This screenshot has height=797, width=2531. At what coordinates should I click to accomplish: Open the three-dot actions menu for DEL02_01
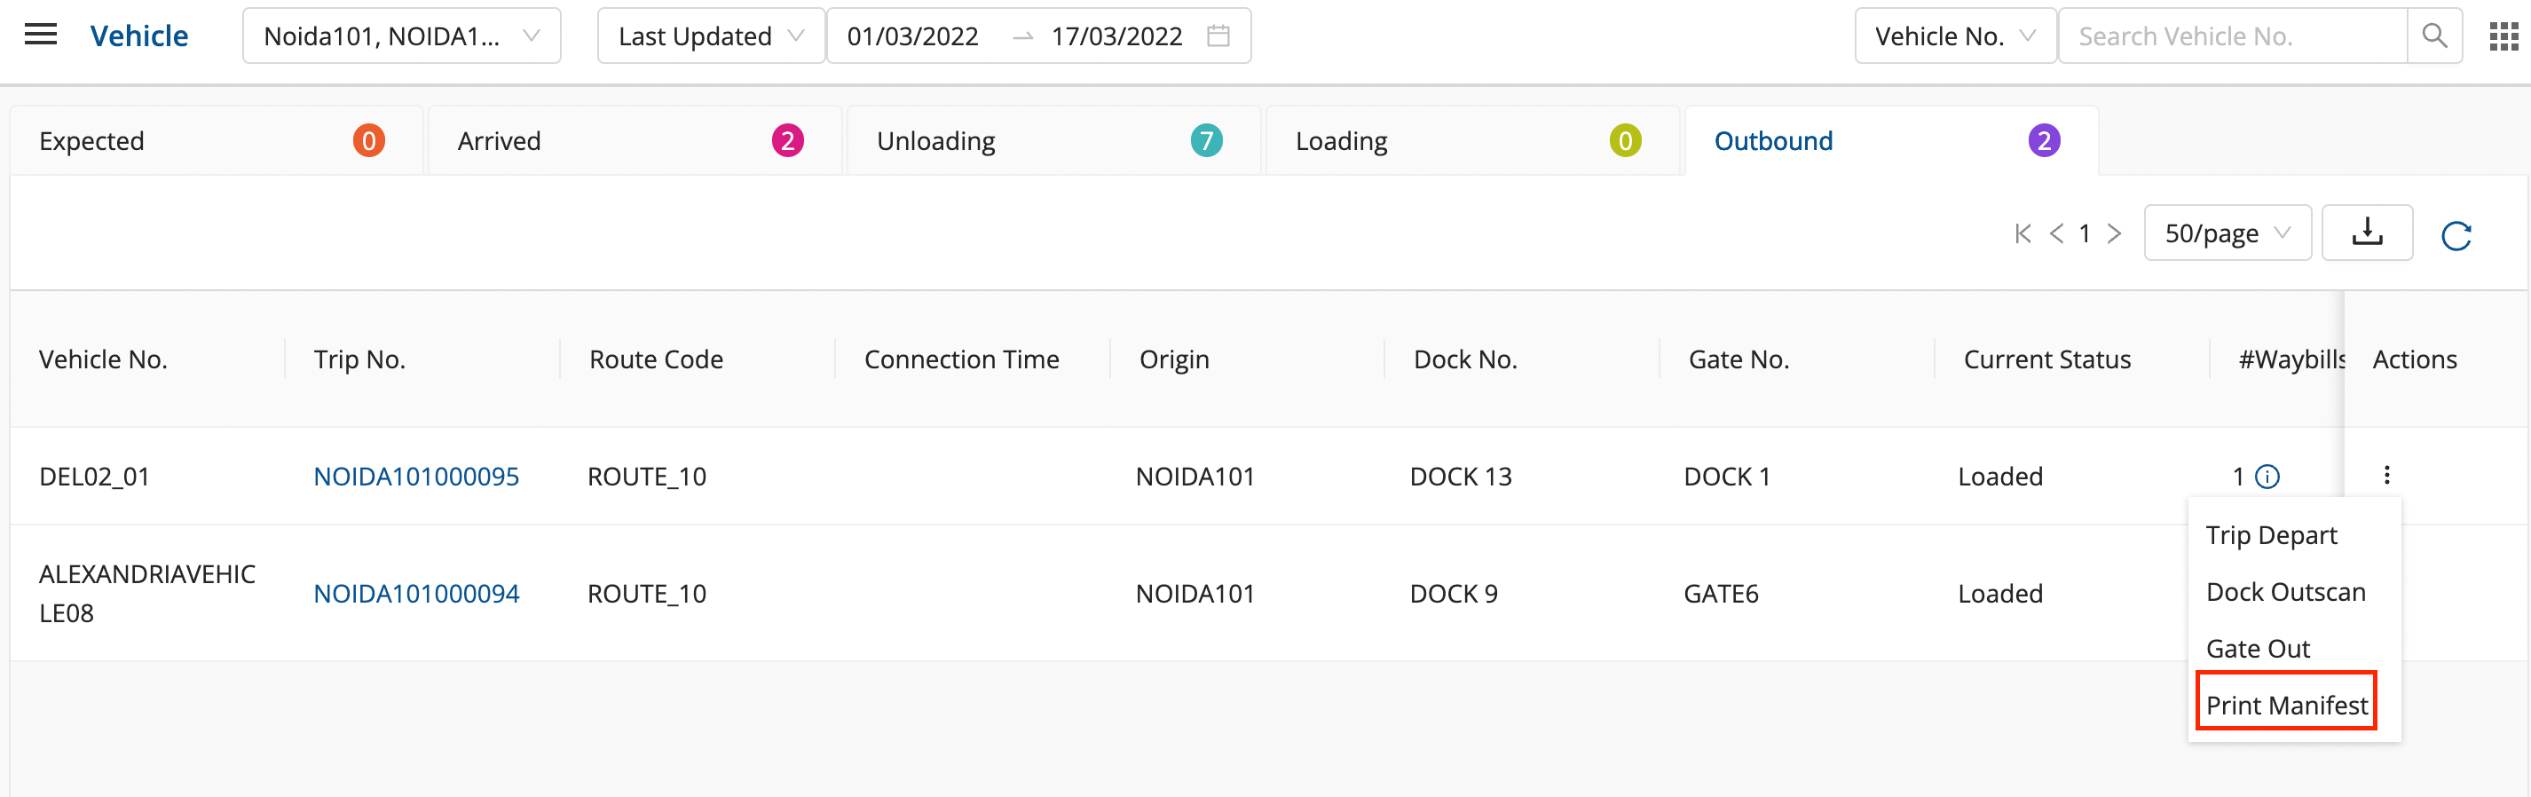[x=2386, y=476]
